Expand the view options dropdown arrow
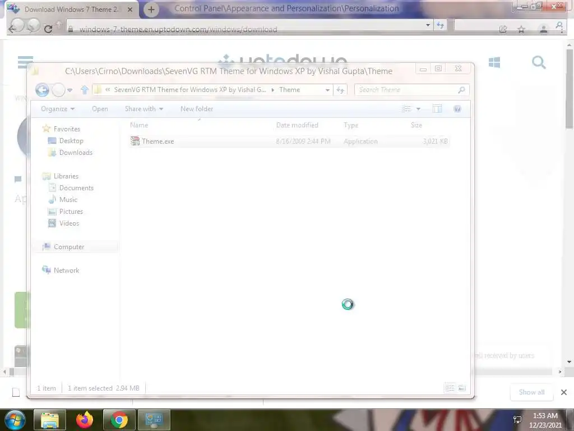574x431 pixels. [x=418, y=109]
